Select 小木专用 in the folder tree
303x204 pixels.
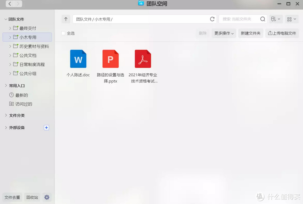[27, 37]
